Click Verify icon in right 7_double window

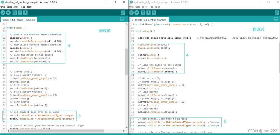(x=131, y=12)
